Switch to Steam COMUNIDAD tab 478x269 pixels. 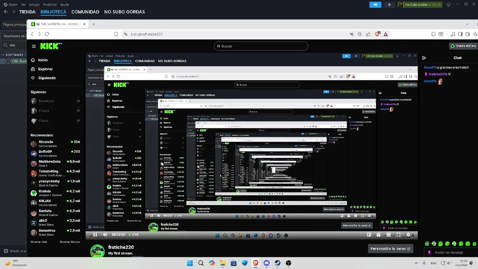click(85, 12)
